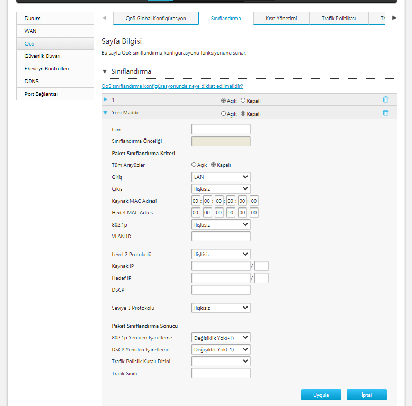
Task: Open the Giriş LAN dropdown
Action: (x=221, y=177)
